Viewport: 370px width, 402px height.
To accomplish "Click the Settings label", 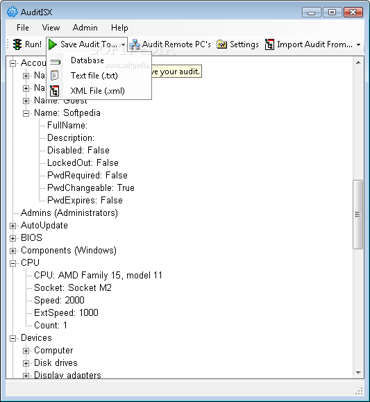I will coord(244,44).
